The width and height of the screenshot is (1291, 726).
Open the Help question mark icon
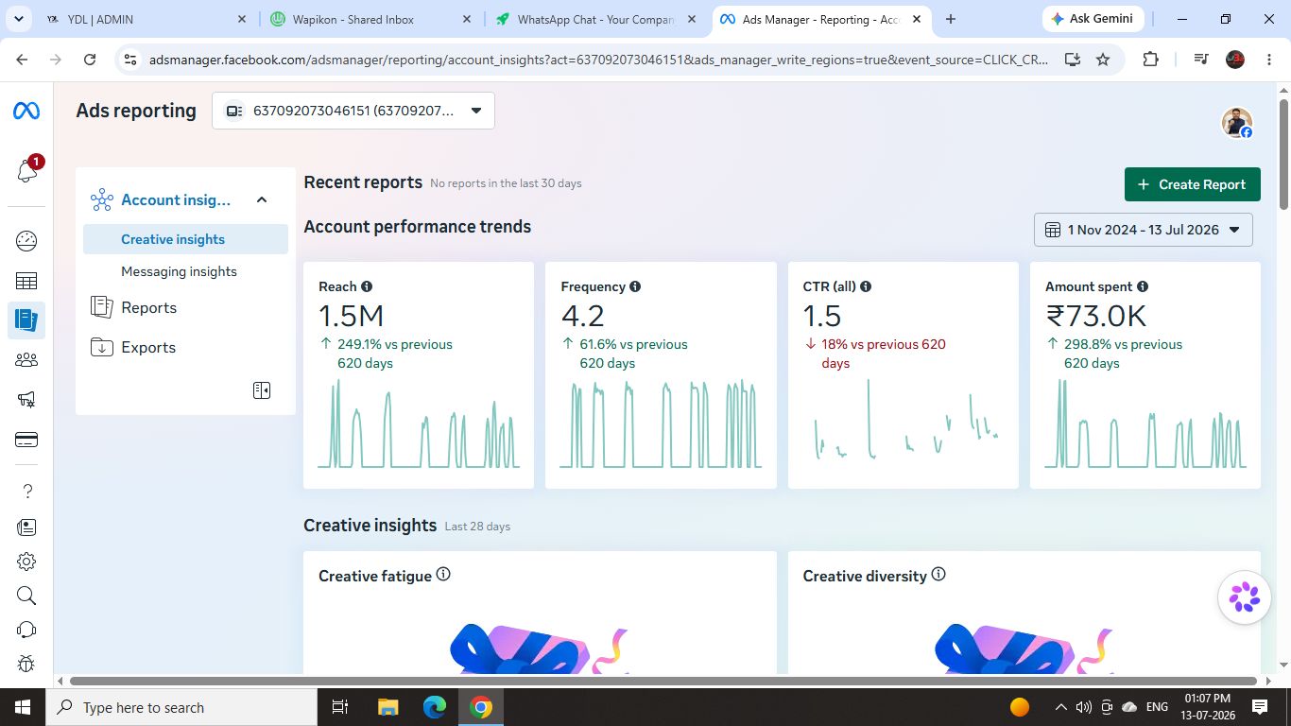26,491
